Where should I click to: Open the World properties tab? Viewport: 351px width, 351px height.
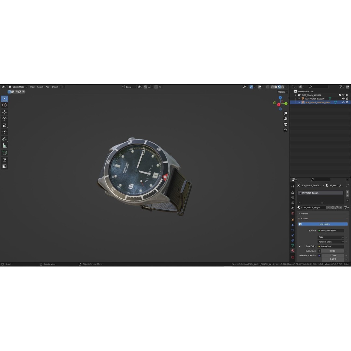pyautogui.click(x=293, y=213)
